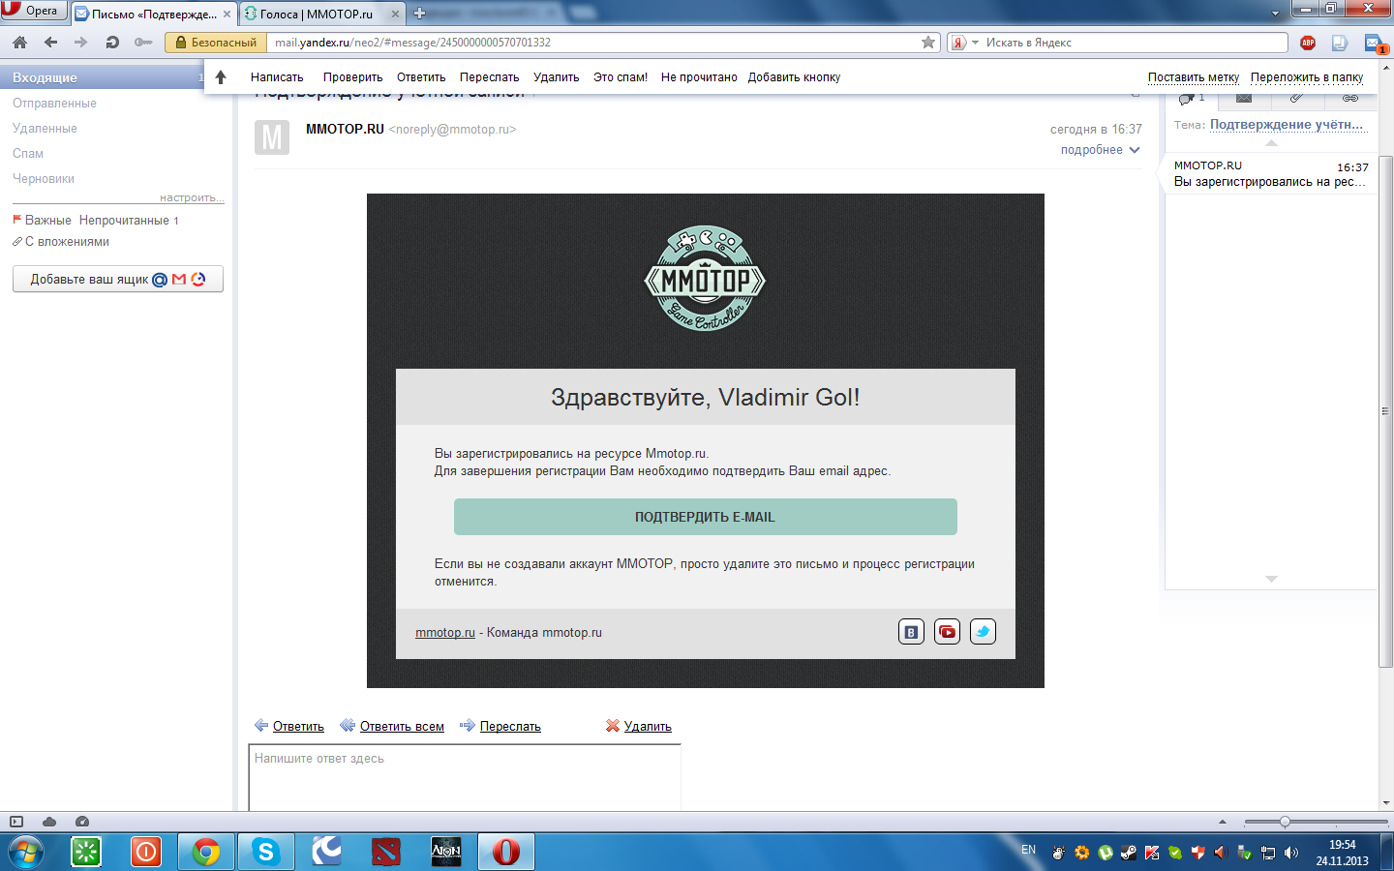Open the mail notifier extension with badge 1

click(x=1374, y=43)
